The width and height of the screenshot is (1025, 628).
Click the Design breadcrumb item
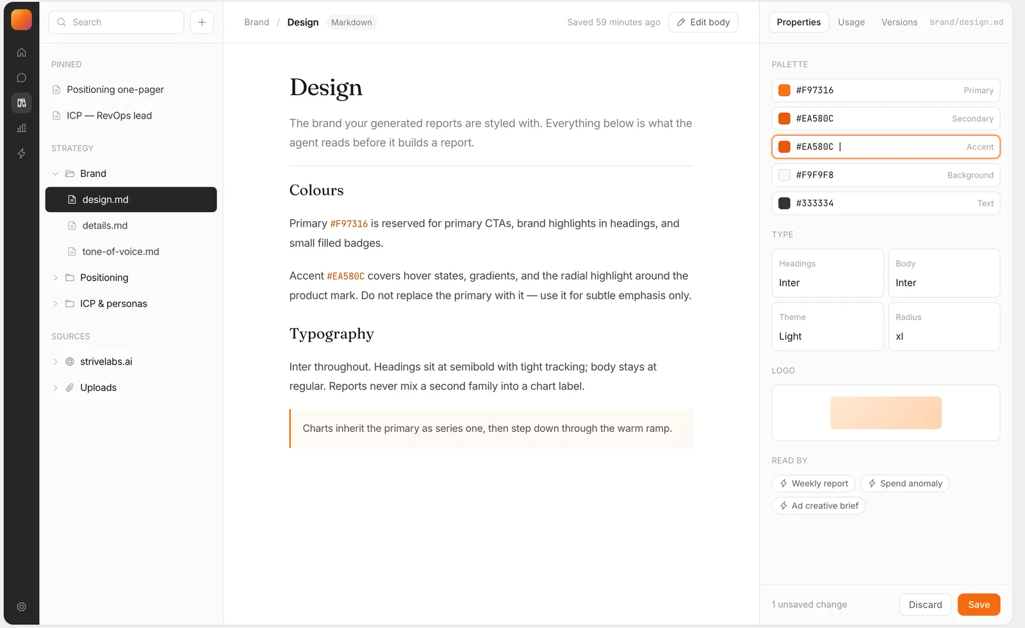[x=302, y=22]
